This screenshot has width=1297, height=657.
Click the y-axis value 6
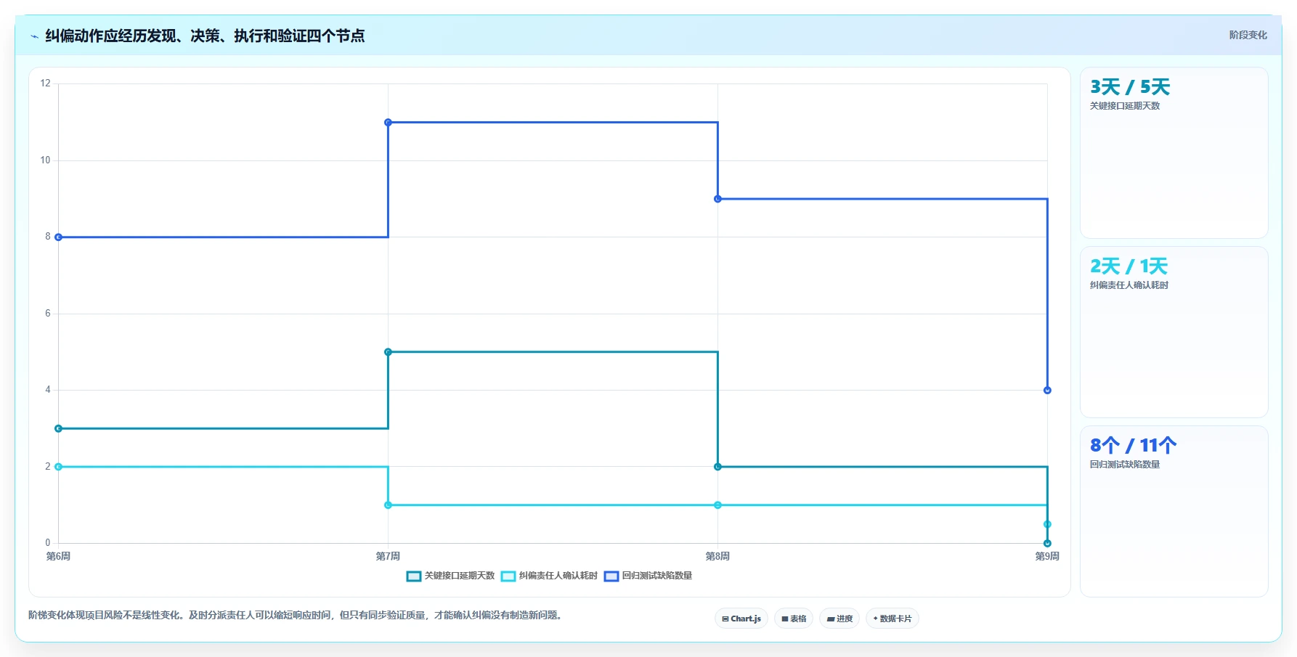48,314
